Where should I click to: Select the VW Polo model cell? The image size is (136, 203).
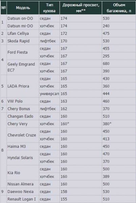tap(23, 101)
